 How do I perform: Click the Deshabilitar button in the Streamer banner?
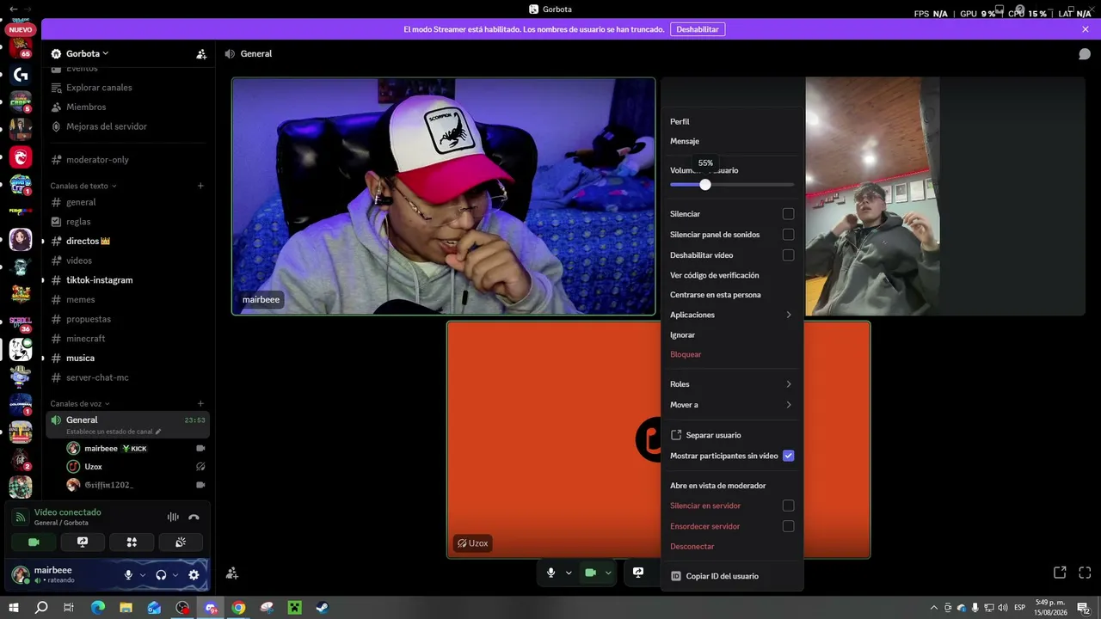698,29
